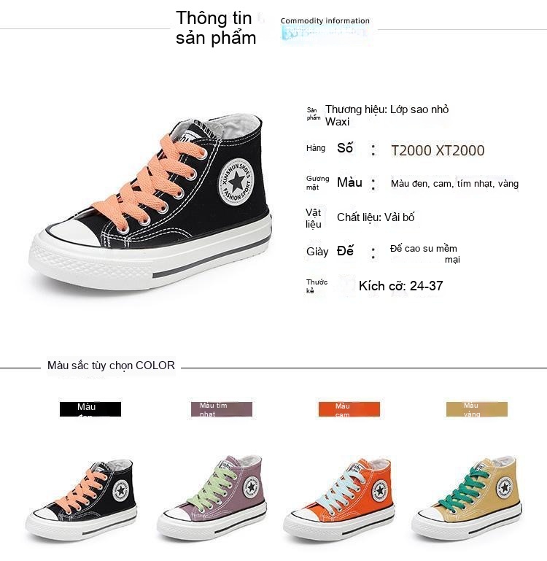Select the yellow color swatch
Viewport: 547px width, 561px height.
[x=476, y=409]
